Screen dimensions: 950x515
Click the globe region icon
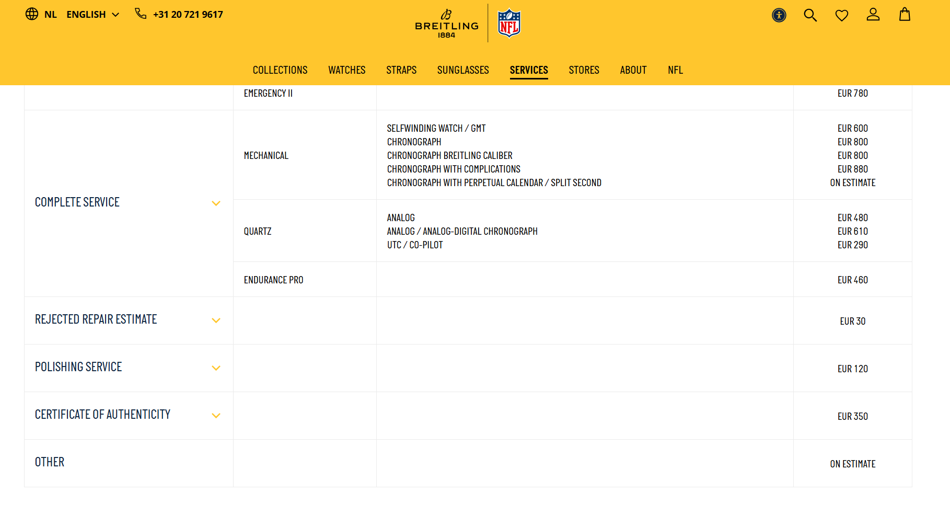click(x=32, y=14)
